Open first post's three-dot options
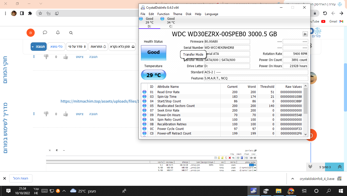The height and width of the screenshot is (196, 347). click(x=34, y=57)
